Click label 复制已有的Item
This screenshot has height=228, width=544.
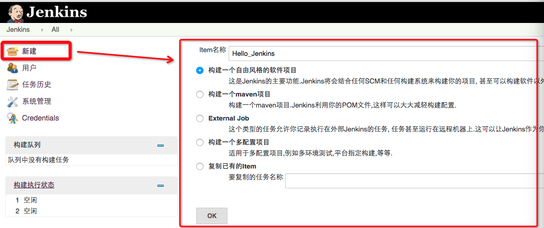point(232,166)
